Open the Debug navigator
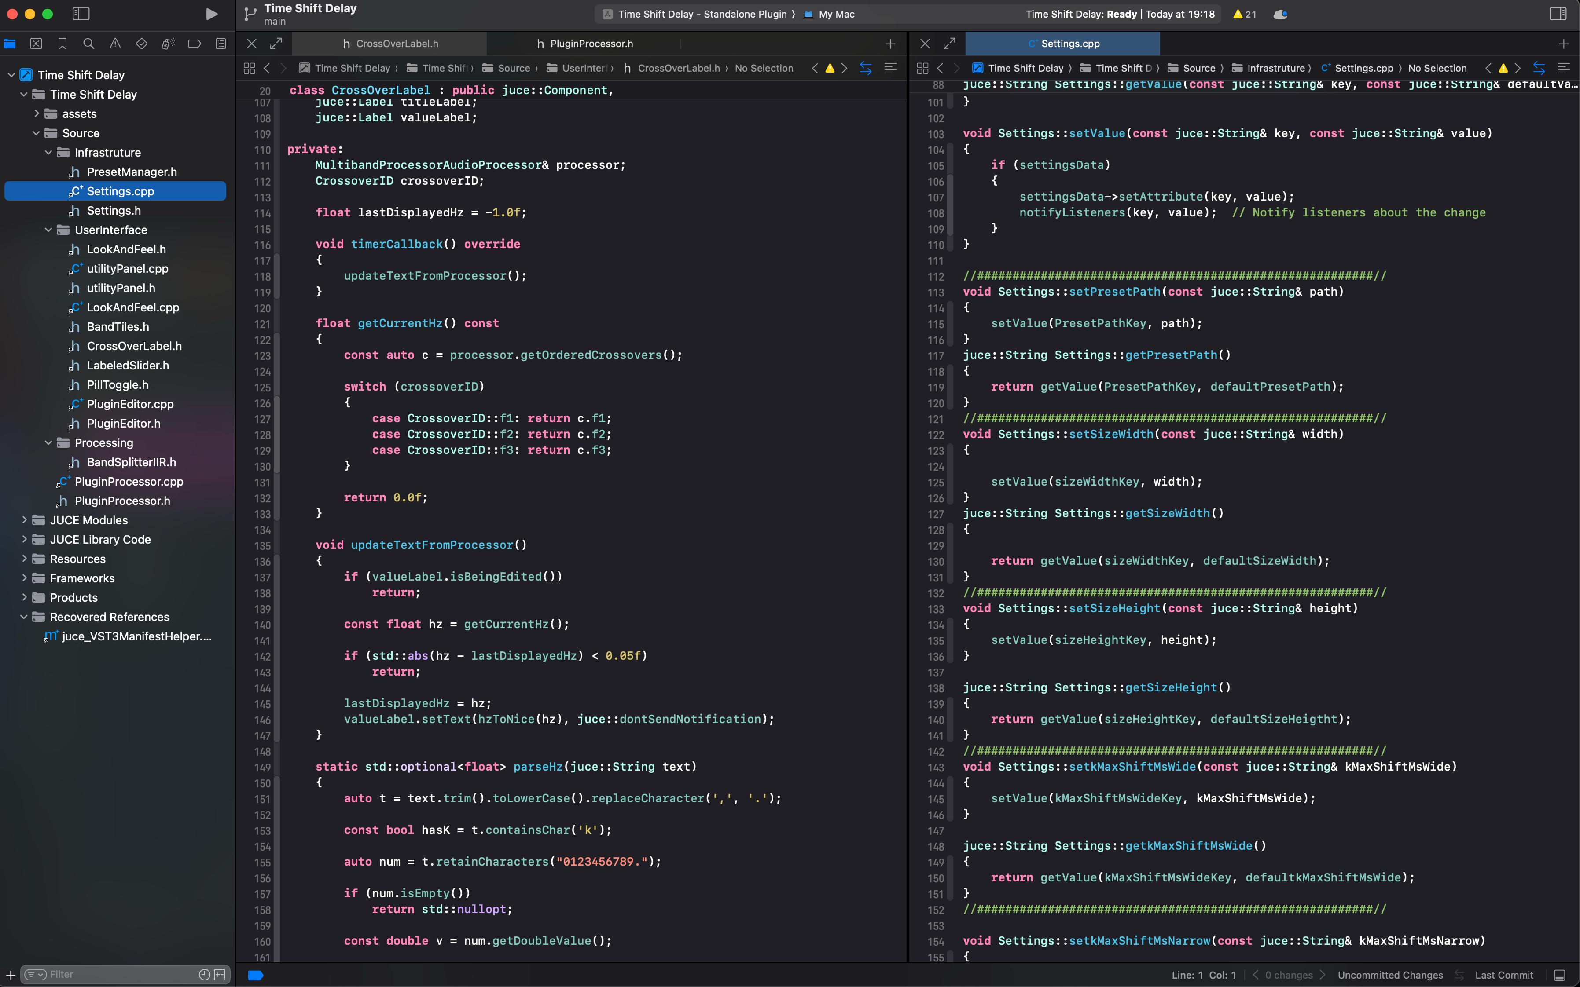1580x987 pixels. [x=168, y=44]
